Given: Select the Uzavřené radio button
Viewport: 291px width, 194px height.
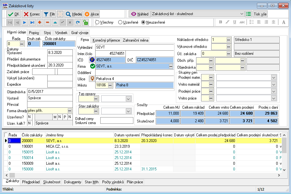Looking at the screenshot, I should (x=120, y=22).
